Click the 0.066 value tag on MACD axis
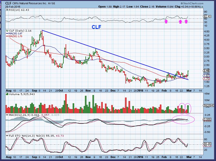The height and width of the screenshot is (161, 216). [207, 119]
